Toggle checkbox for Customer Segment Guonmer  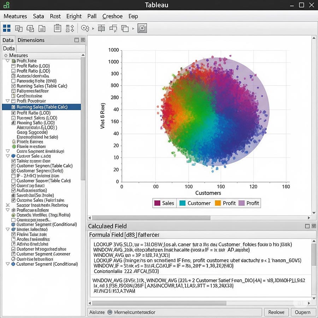13,254
